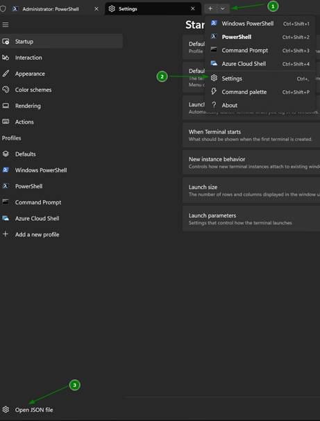
Task: Expand the When Terminal starts setting
Action: pyautogui.click(x=251, y=135)
